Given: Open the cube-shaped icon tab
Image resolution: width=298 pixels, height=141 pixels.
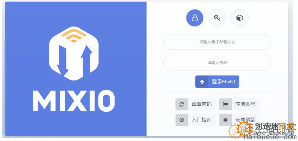Looking at the screenshot, I should (240, 18).
